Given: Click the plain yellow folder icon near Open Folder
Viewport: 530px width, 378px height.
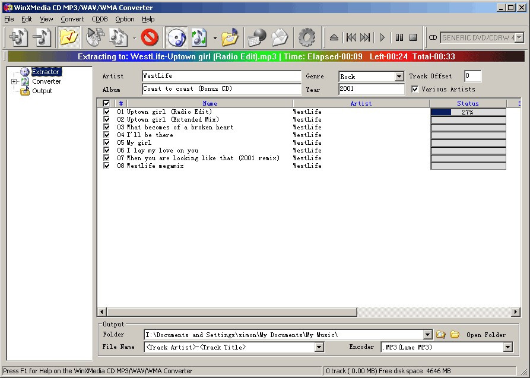Looking at the screenshot, I should [455, 335].
